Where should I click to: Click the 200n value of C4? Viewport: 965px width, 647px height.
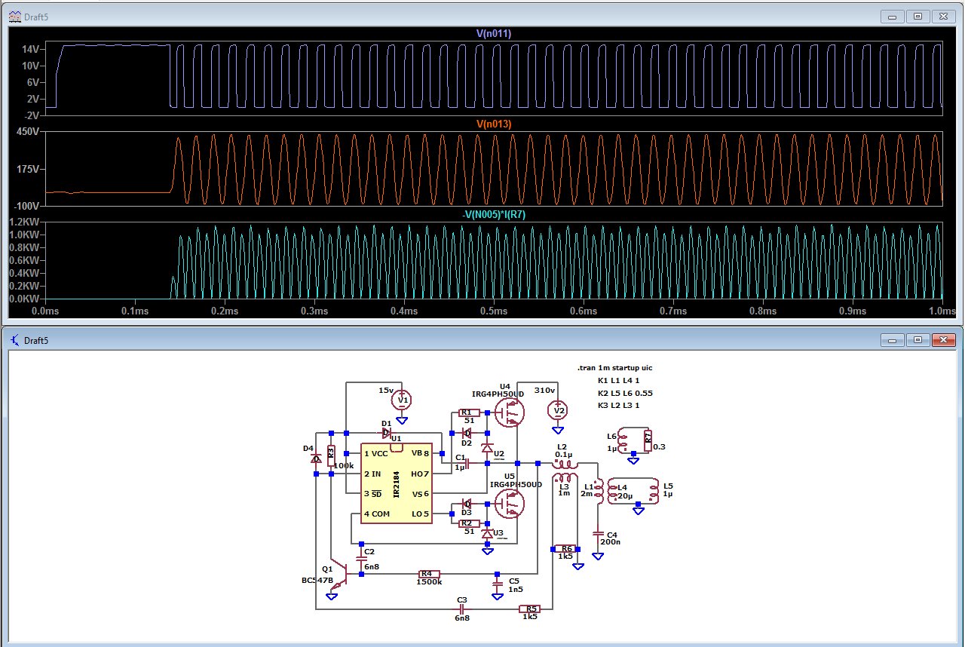click(x=611, y=542)
